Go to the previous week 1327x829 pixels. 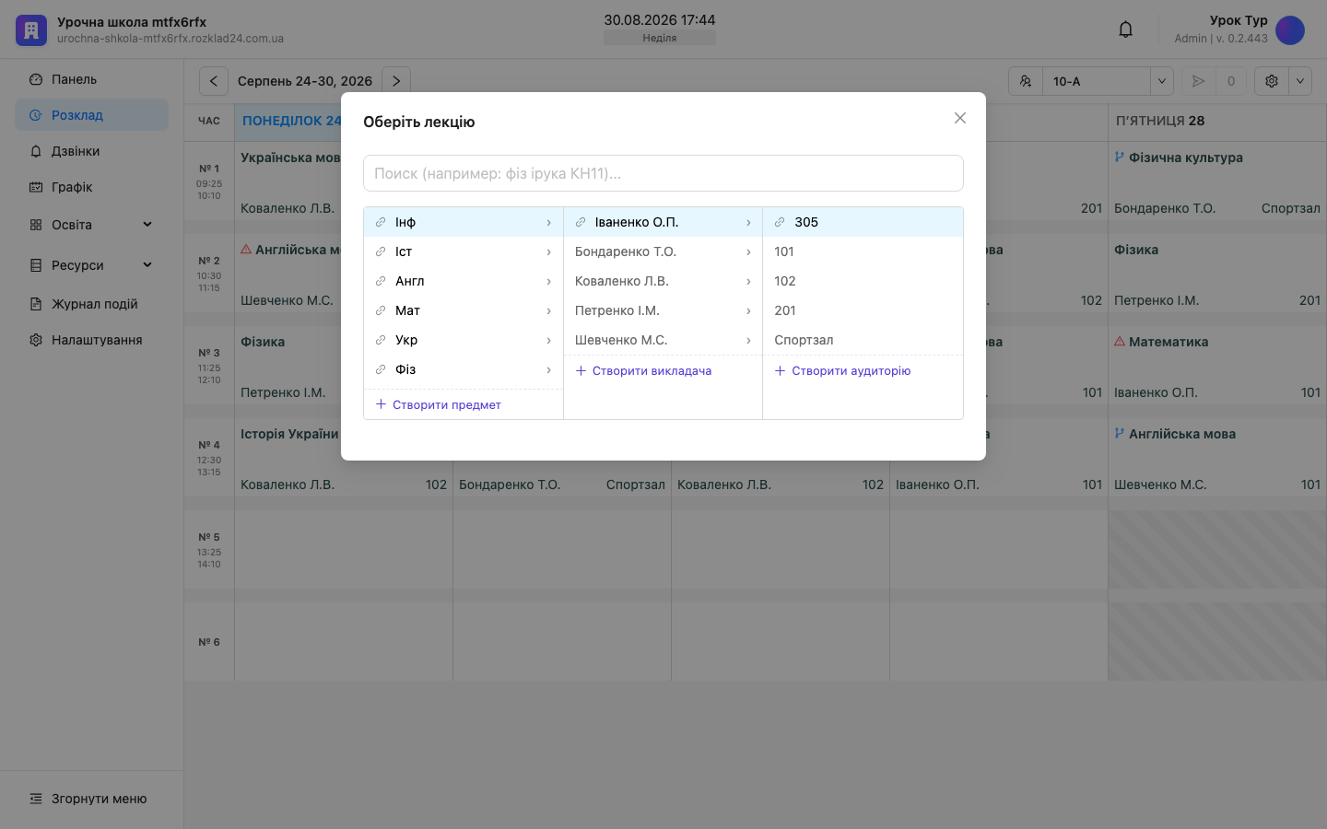[214, 81]
